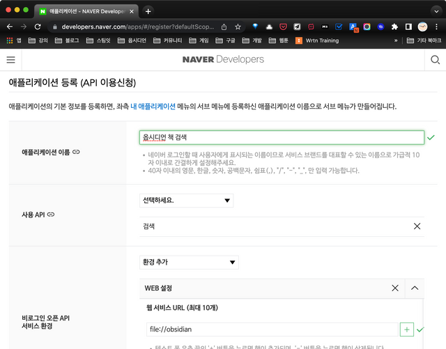Open the Pocket extension icon
Screen dimensions: 446x349
(283, 26)
